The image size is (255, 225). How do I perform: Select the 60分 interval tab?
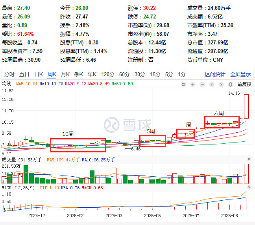coord(124,74)
